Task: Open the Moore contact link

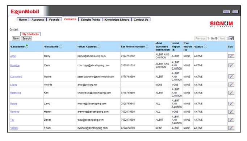Action: point(14,104)
